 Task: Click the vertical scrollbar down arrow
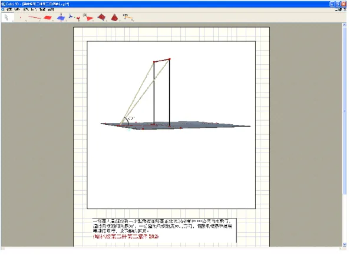(344, 244)
